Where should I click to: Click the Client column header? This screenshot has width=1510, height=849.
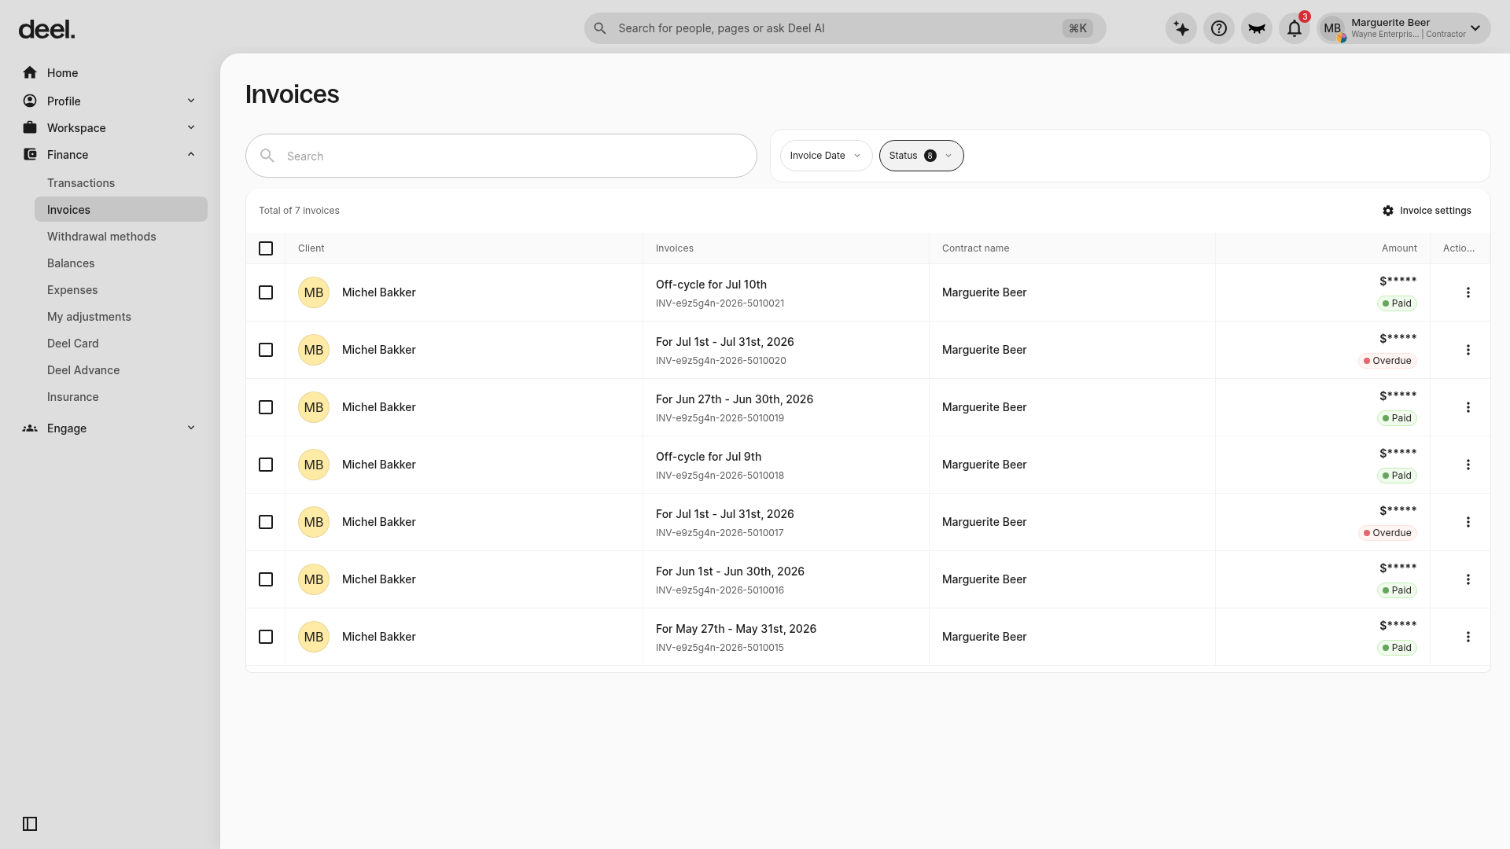[311, 248]
